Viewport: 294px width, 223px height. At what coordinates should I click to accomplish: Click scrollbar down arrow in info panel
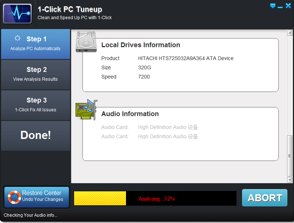click(290, 180)
